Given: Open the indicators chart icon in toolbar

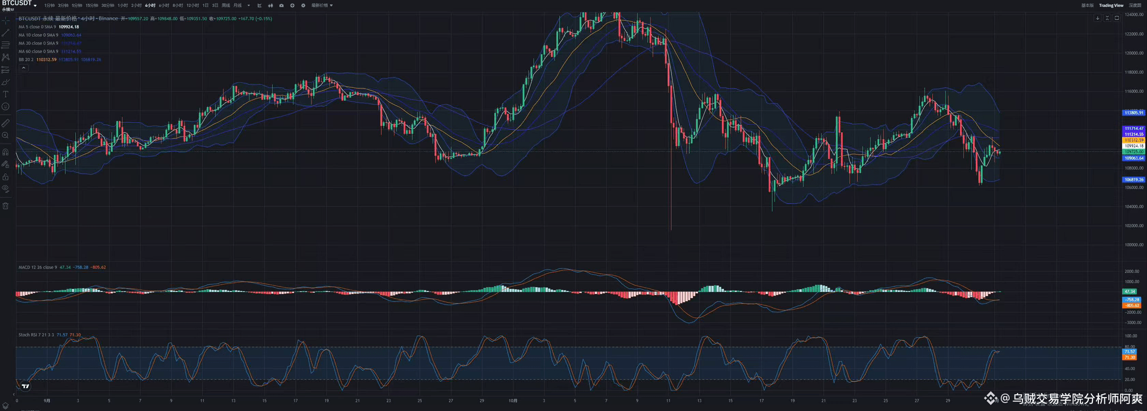Looking at the screenshot, I should click(259, 5).
